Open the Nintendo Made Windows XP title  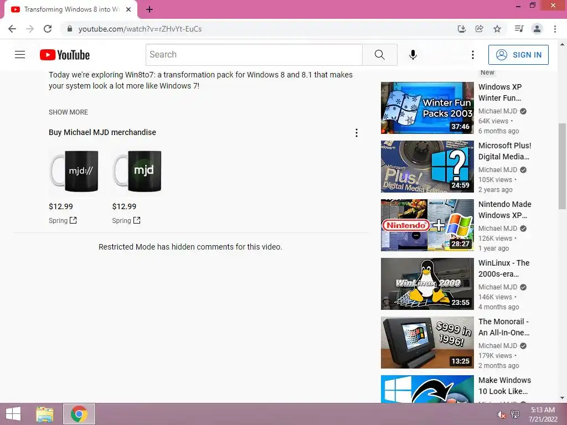tap(505, 210)
